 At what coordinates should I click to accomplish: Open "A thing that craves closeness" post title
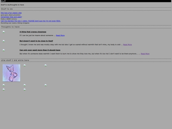coord(33,32)
